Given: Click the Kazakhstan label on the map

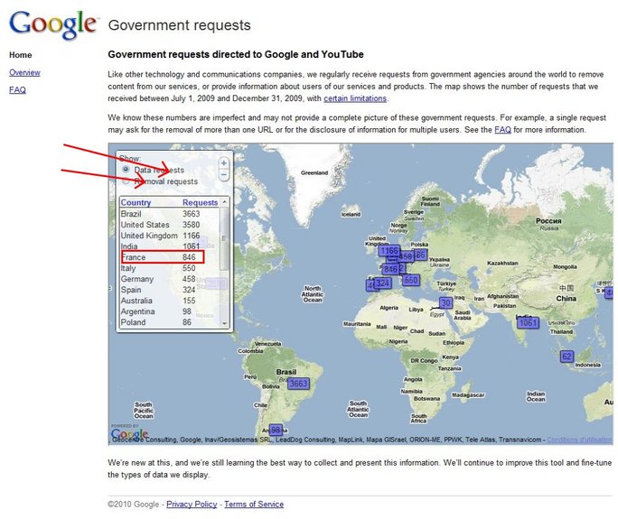Looking at the screenshot, I should pos(502,263).
